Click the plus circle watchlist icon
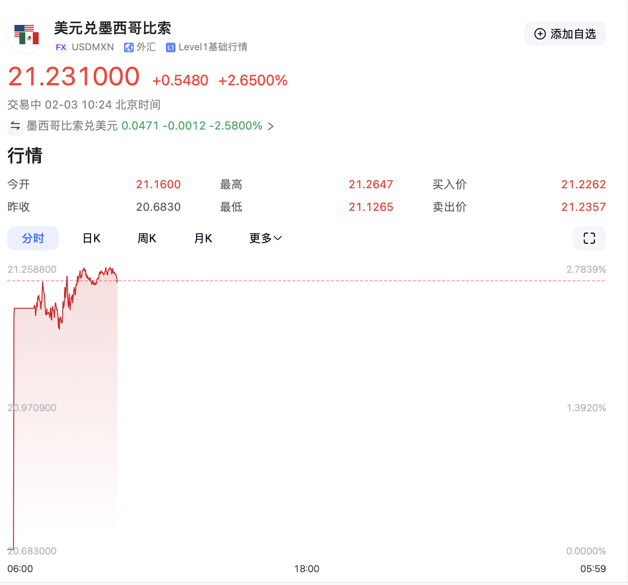 coord(540,34)
